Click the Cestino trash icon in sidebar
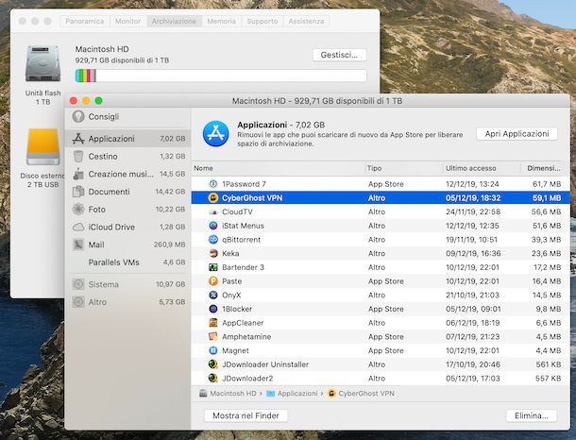576x440 pixels. pos(78,157)
